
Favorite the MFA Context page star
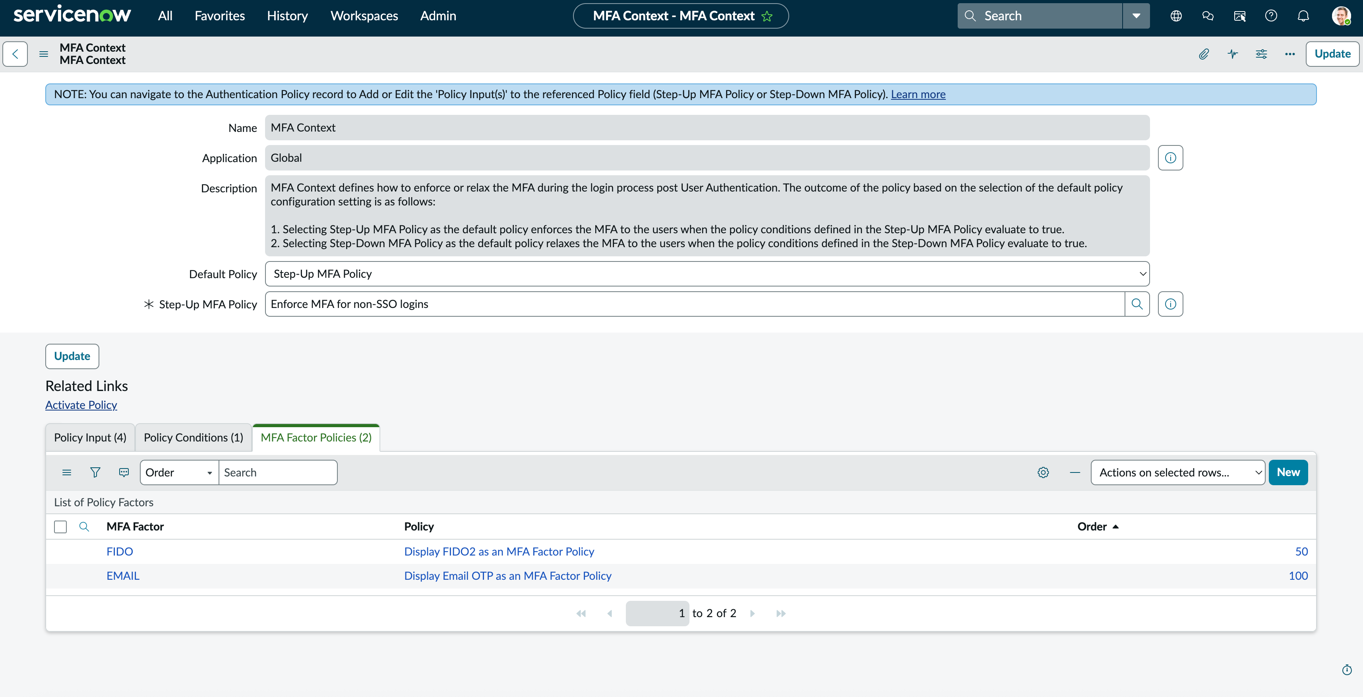(767, 16)
